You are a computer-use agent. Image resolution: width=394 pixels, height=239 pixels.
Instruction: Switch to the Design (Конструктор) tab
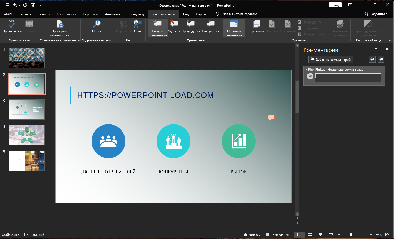click(x=66, y=14)
